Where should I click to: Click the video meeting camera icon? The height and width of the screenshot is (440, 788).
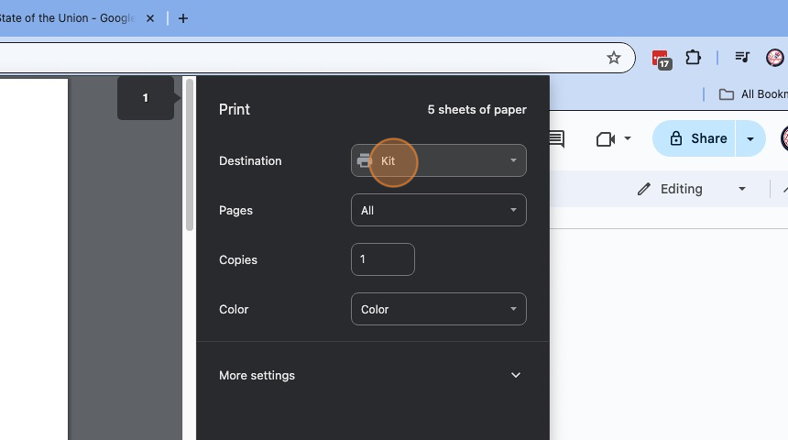605,138
